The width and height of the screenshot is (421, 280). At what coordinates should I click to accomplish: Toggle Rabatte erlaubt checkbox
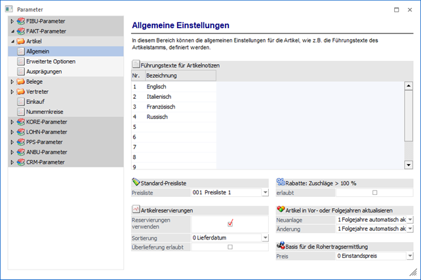374,192
